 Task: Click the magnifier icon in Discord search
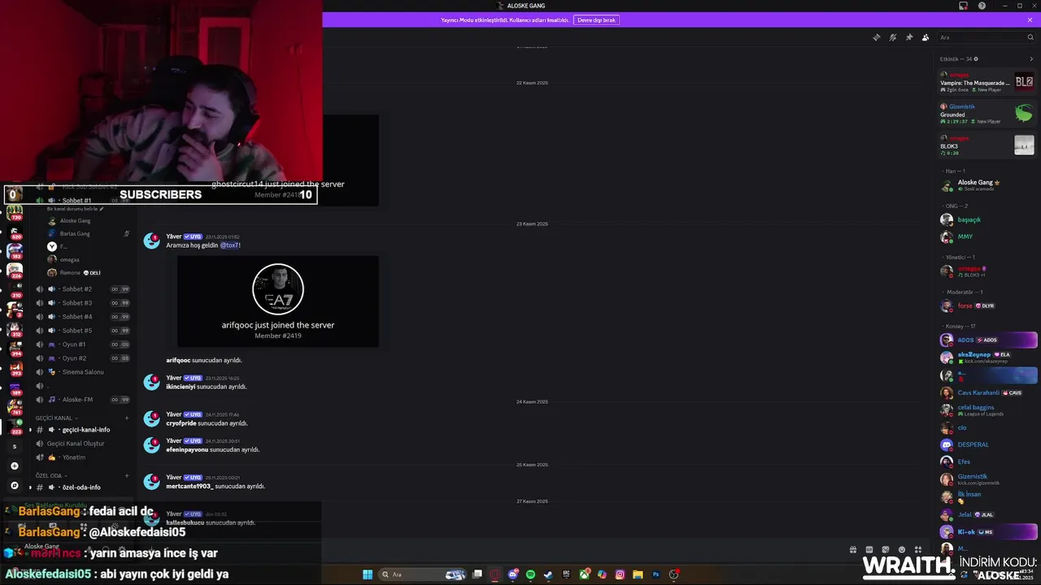(x=1030, y=37)
